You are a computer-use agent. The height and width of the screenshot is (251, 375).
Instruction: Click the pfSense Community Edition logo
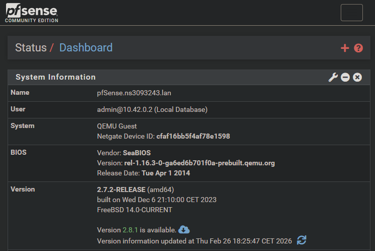pyautogui.click(x=32, y=13)
